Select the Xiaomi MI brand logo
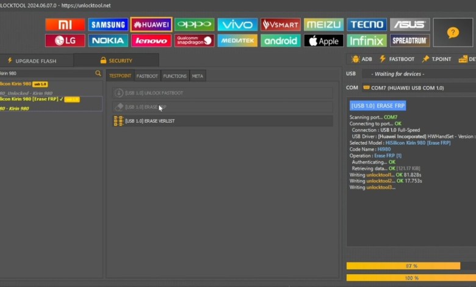This screenshot has width=476, height=287. tap(65, 24)
